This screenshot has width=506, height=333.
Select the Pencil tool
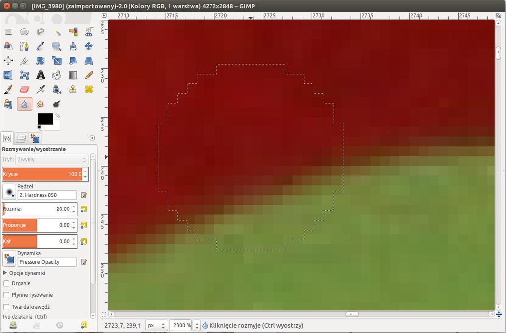click(x=89, y=75)
